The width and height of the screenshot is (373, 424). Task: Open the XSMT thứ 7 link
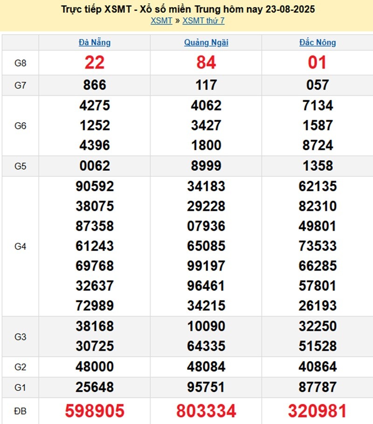[x=203, y=21]
